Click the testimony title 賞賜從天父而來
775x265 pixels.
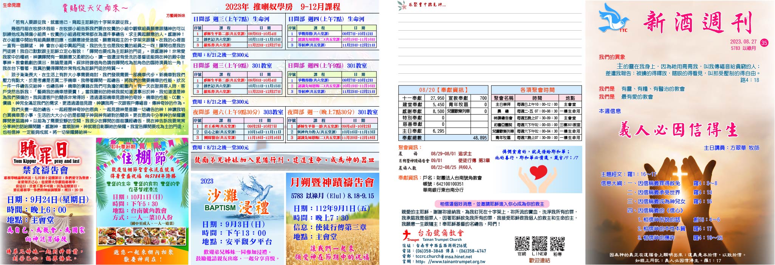tap(95, 8)
